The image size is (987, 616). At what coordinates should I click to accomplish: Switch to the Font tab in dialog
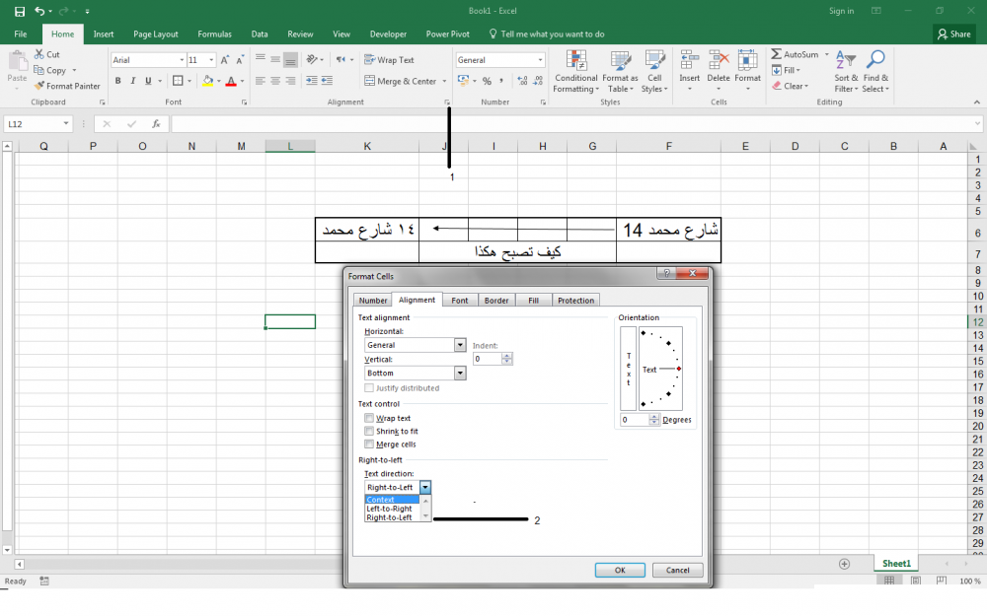460,301
